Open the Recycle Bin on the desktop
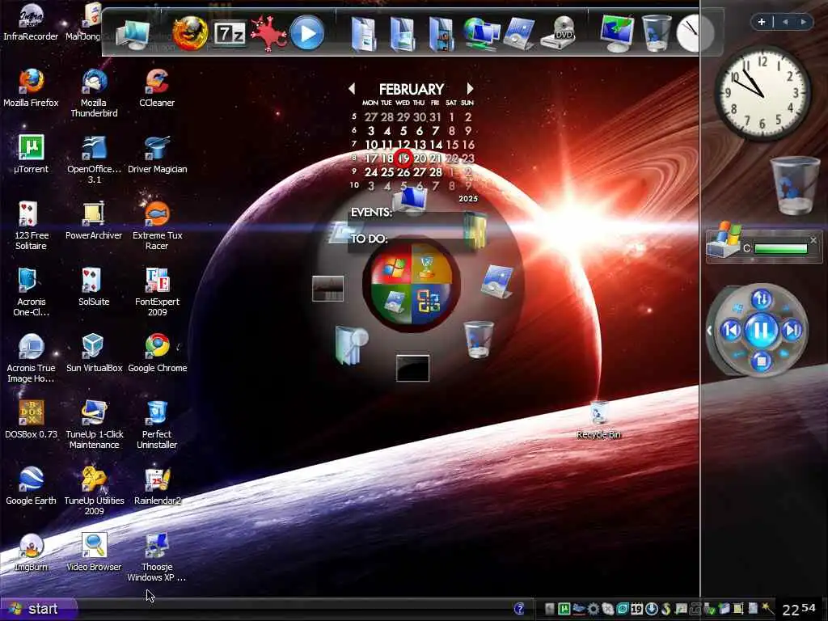 pos(598,420)
